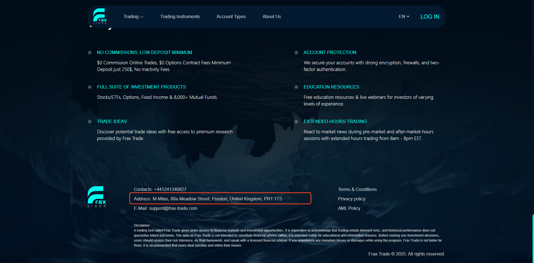Image resolution: width=534 pixels, height=263 pixels.
Task: Click the text about pre-market and after-market-hours sessions
Action: (368, 135)
